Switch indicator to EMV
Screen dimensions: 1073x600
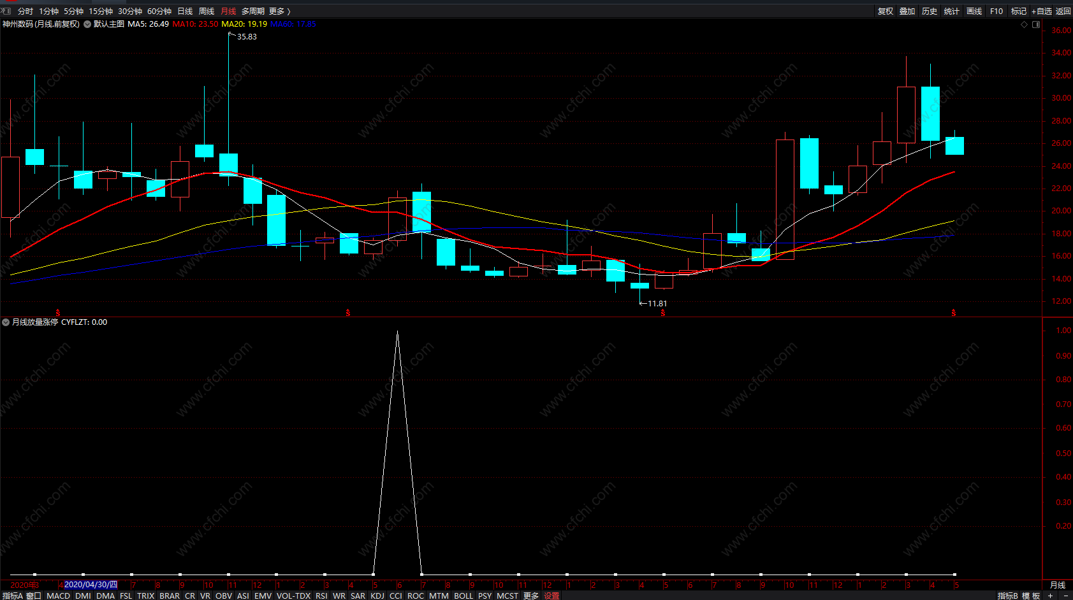263,596
